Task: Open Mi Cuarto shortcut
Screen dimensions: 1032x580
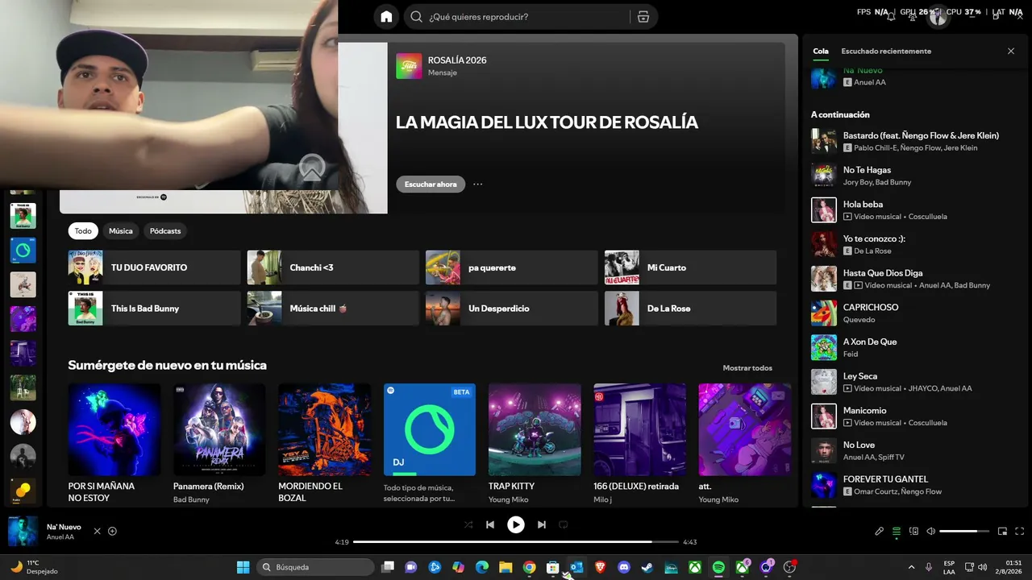Action: [690, 267]
